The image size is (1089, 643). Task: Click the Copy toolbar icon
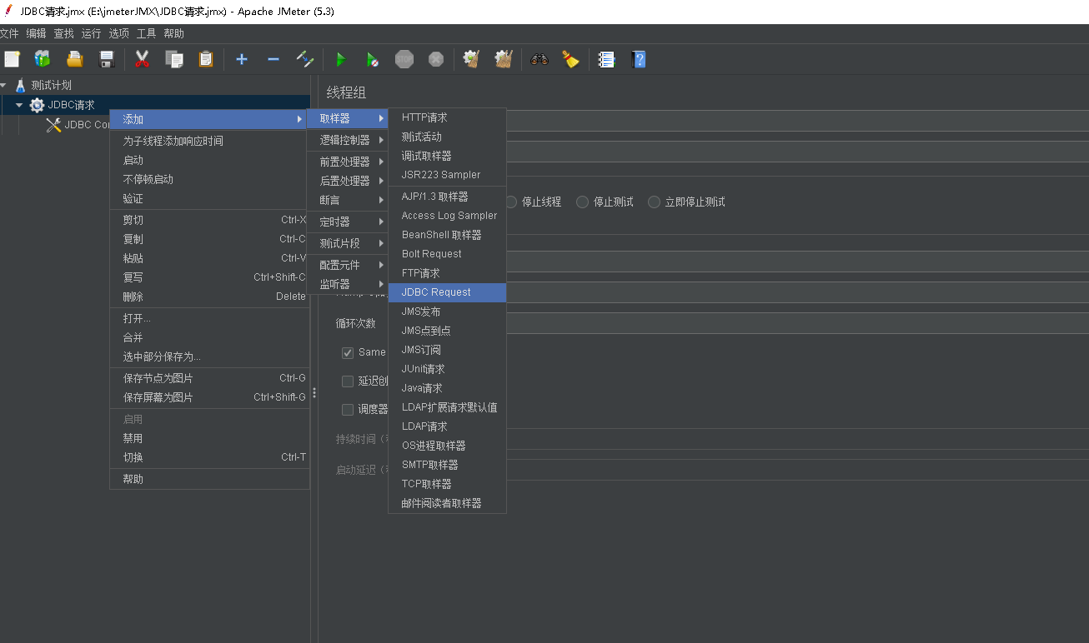(x=174, y=59)
